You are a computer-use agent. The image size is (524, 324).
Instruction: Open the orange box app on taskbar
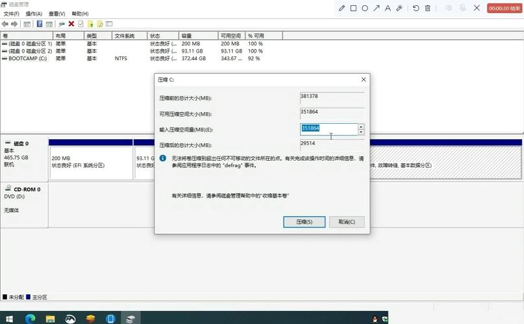[x=90, y=318]
